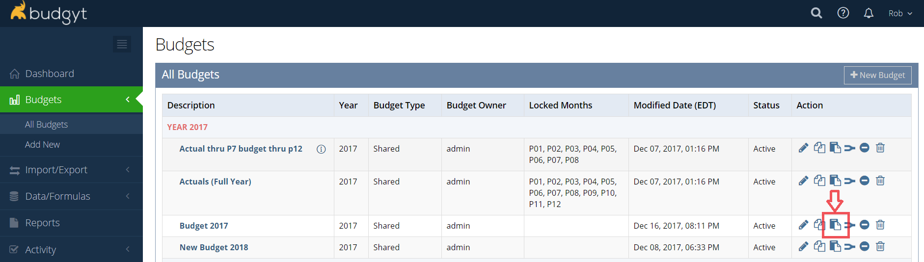This screenshot has width=924, height=262.
Task: Expand the Activity sidebar section
Action: 71,250
